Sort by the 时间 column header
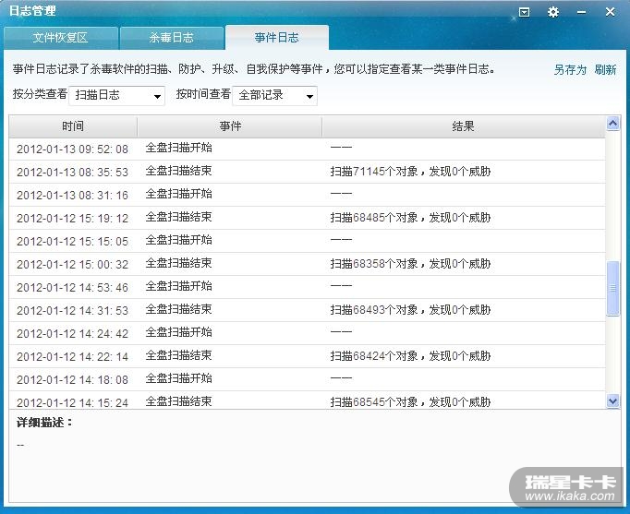This screenshot has height=514, width=630. pos(73,126)
